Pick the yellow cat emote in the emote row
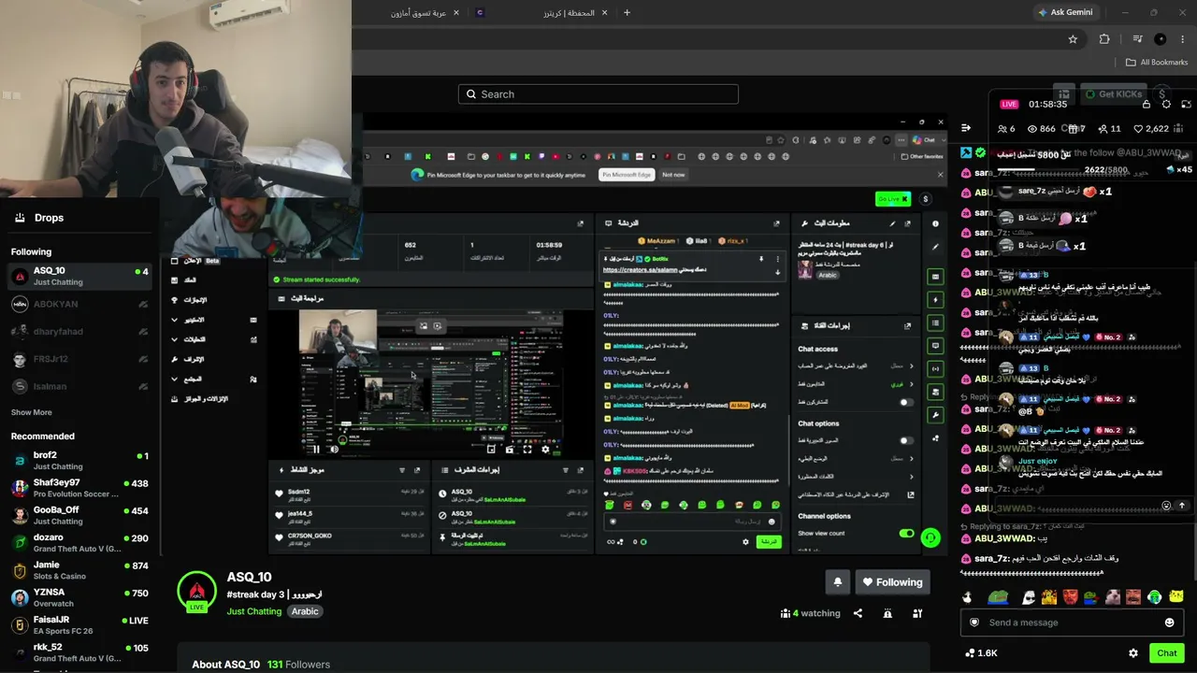 coord(1175,596)
